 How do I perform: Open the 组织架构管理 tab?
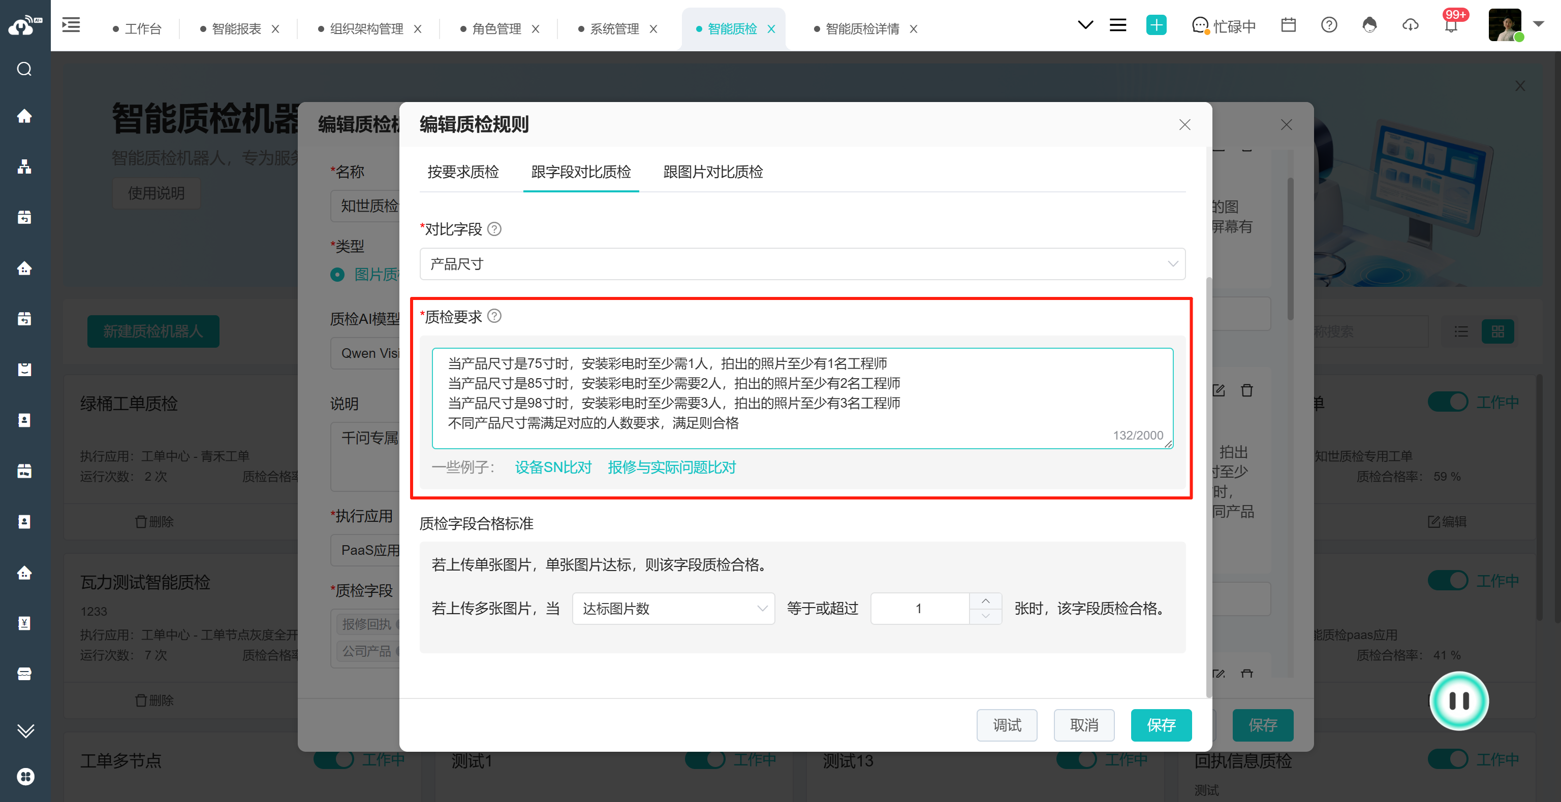(x=366, y=29)
